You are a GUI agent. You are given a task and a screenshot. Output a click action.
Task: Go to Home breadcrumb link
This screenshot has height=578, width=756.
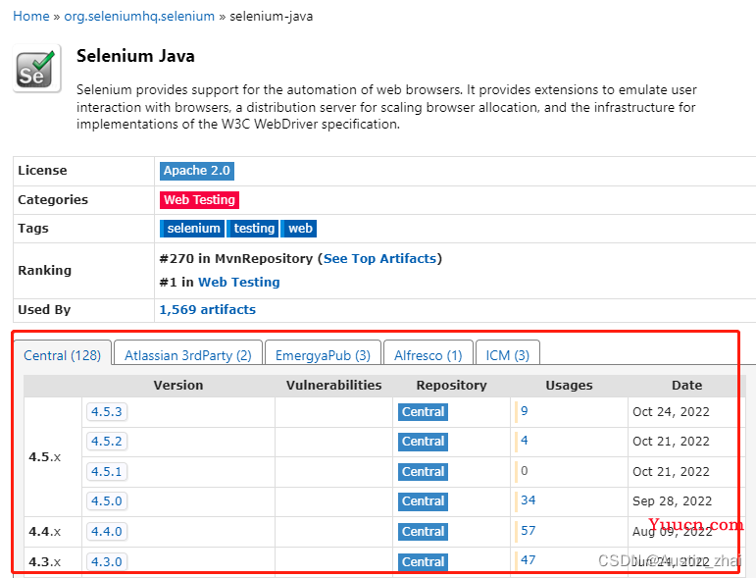(30, 17)
